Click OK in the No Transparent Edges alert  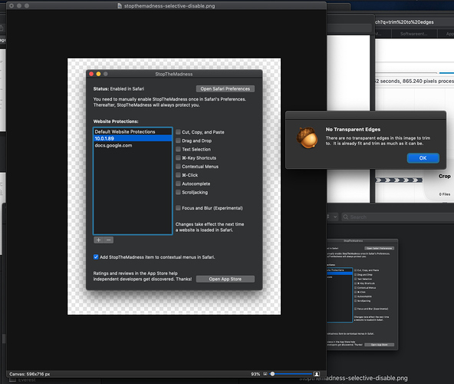[423, 158]
